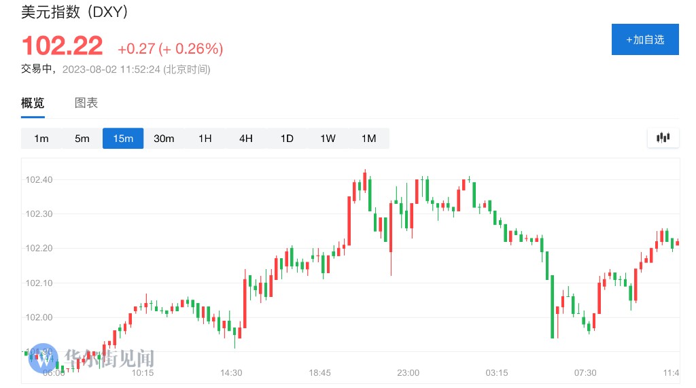Click the 23:00 time axis label

click(x=408, y=373)
